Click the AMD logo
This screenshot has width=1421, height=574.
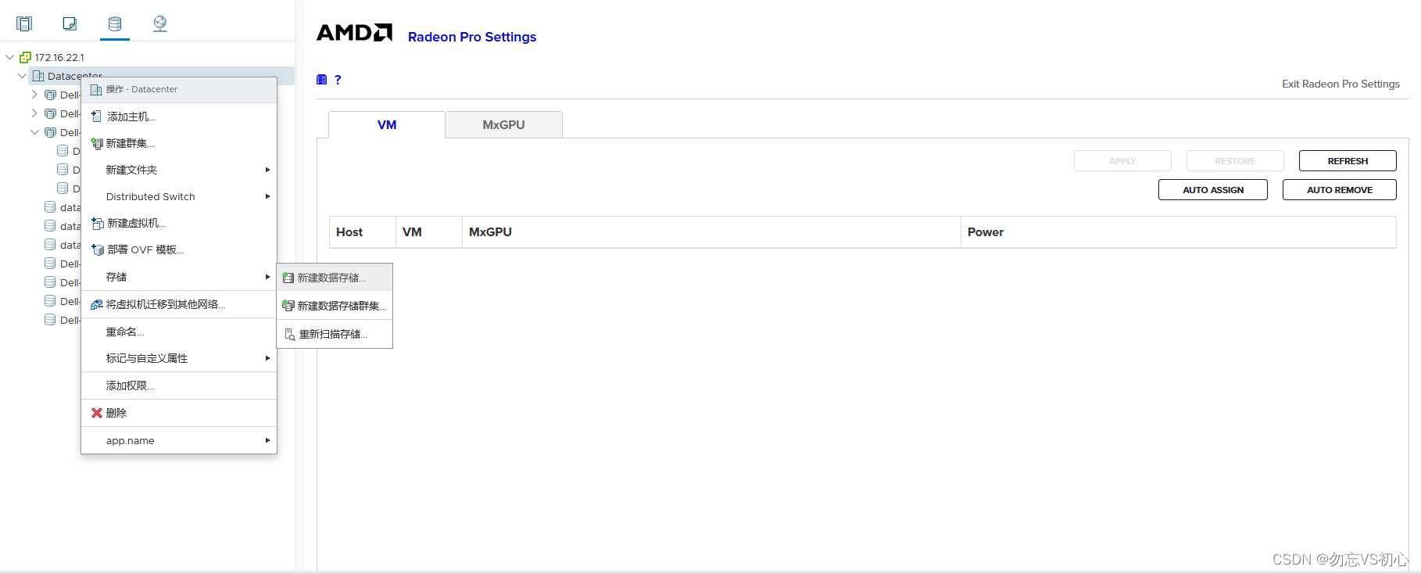pyautogui.click(x=354, y=33)
